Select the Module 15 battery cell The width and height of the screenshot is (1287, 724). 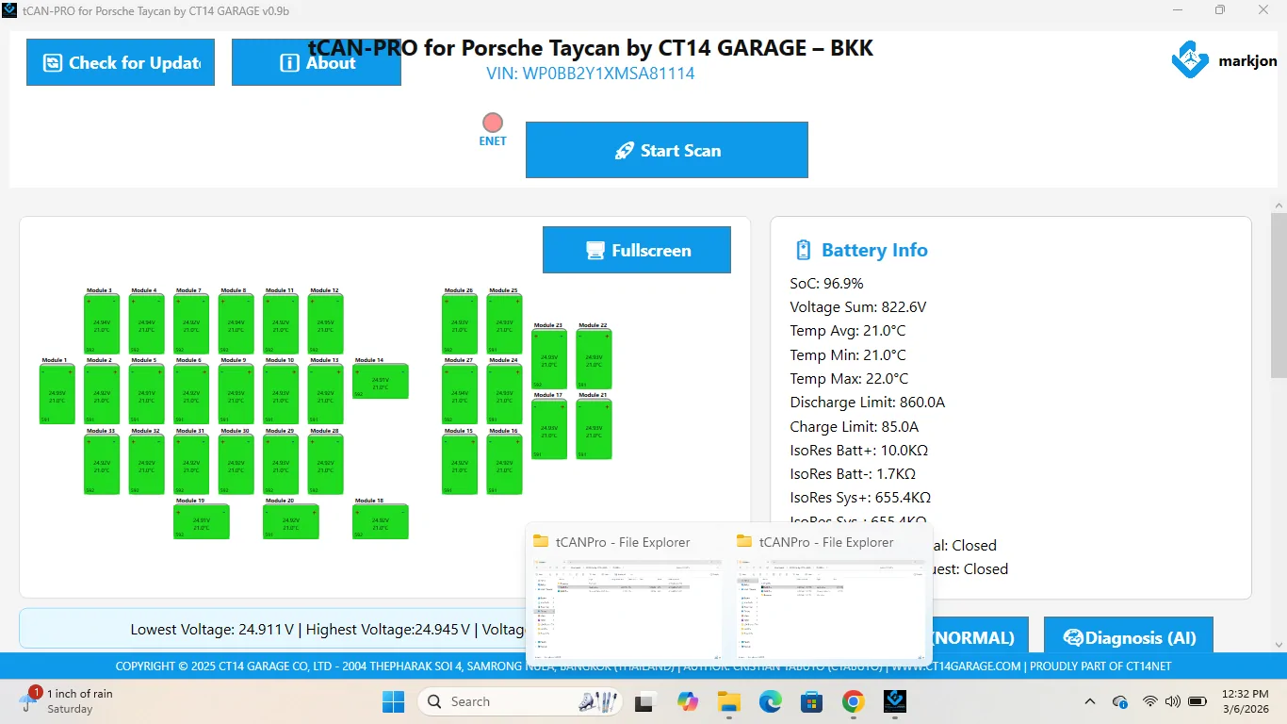pyautogui.click(x=460, y=465)
